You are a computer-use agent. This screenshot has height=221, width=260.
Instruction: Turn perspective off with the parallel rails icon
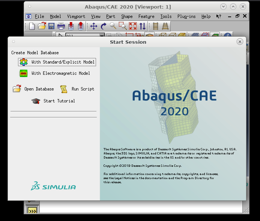point(156,26)
